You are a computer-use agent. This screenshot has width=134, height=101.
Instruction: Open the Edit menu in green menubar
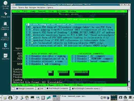[25, 11]
